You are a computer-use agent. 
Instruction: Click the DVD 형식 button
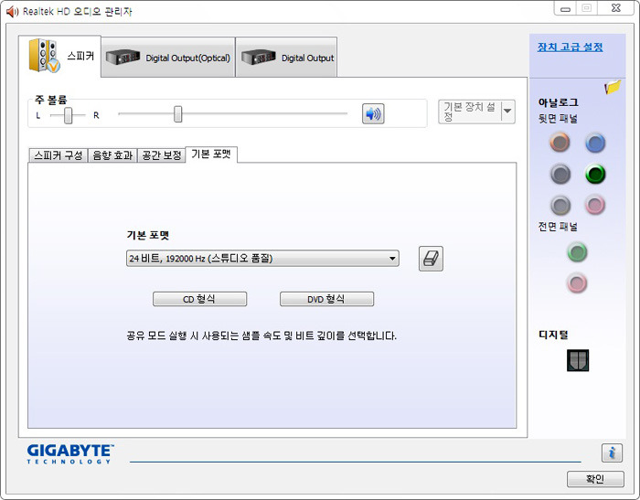(x=326, y=299)
